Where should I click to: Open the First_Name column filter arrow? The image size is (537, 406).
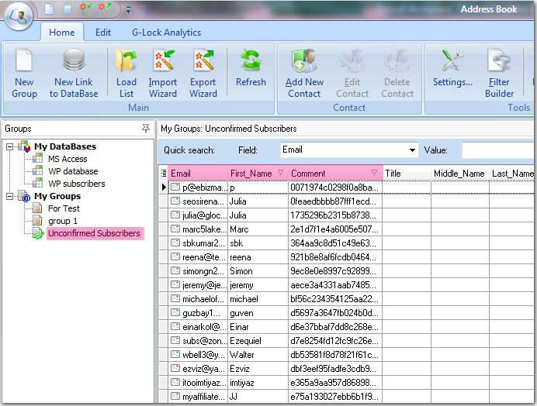click(280, 173)
